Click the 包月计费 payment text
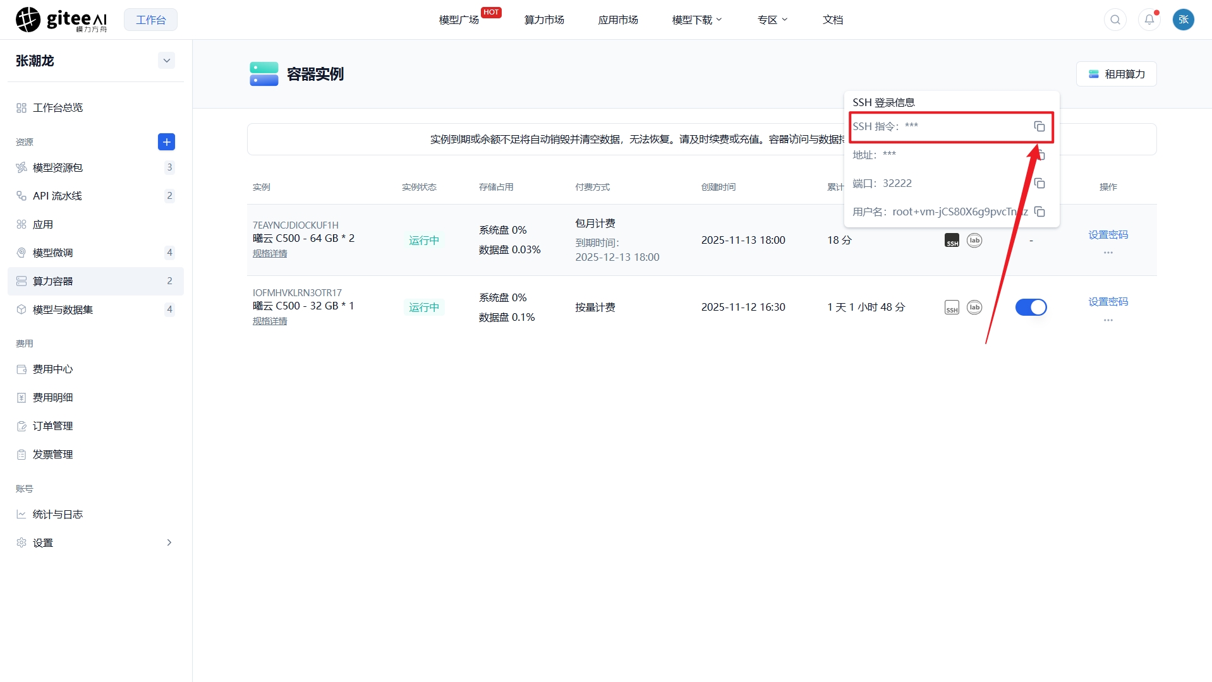 (x=595, y=224)
